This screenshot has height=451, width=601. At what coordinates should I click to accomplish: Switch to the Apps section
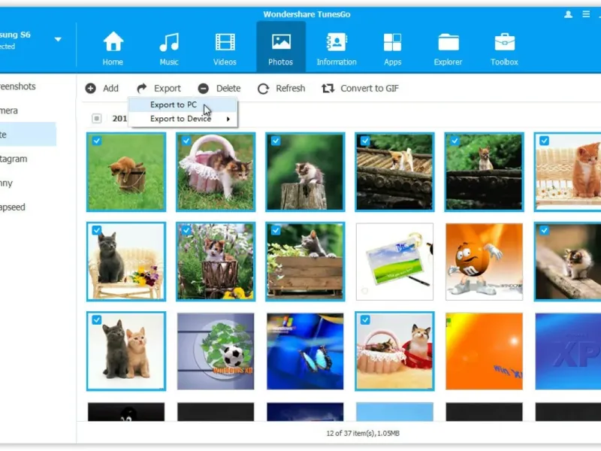pos(392,48)
